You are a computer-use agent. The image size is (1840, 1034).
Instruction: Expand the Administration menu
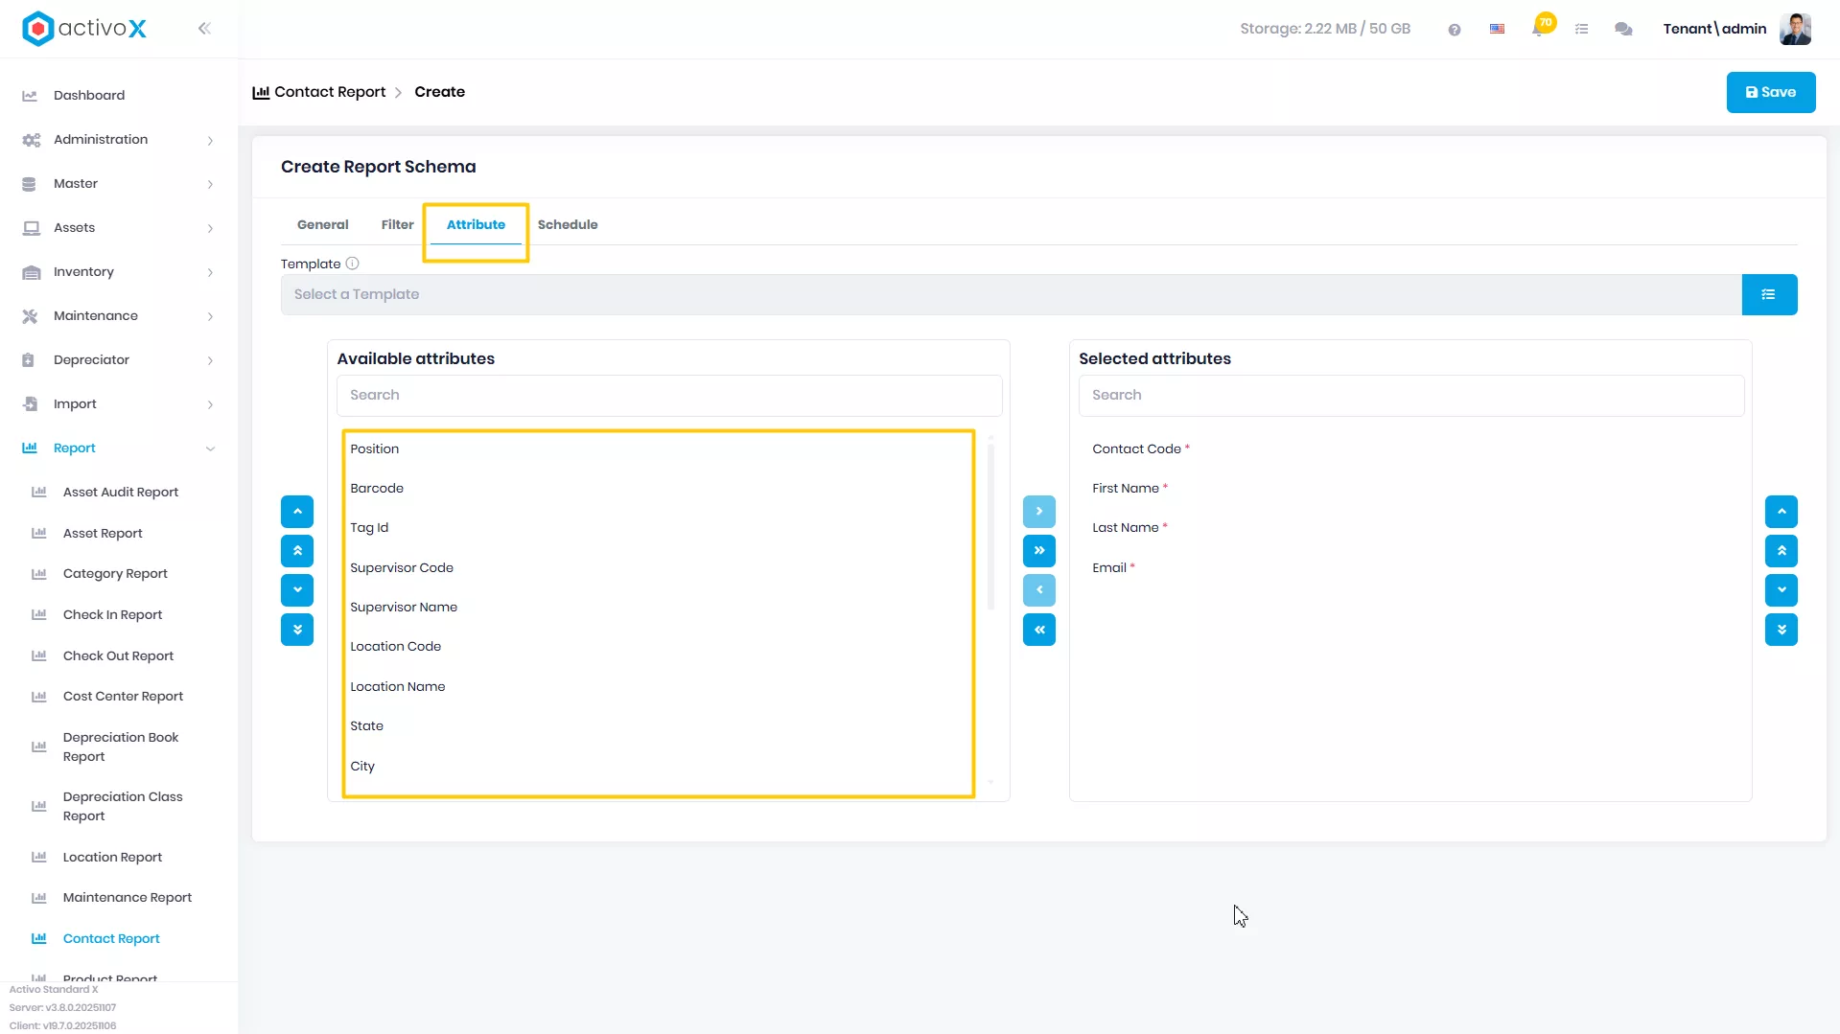pos(119,140)
